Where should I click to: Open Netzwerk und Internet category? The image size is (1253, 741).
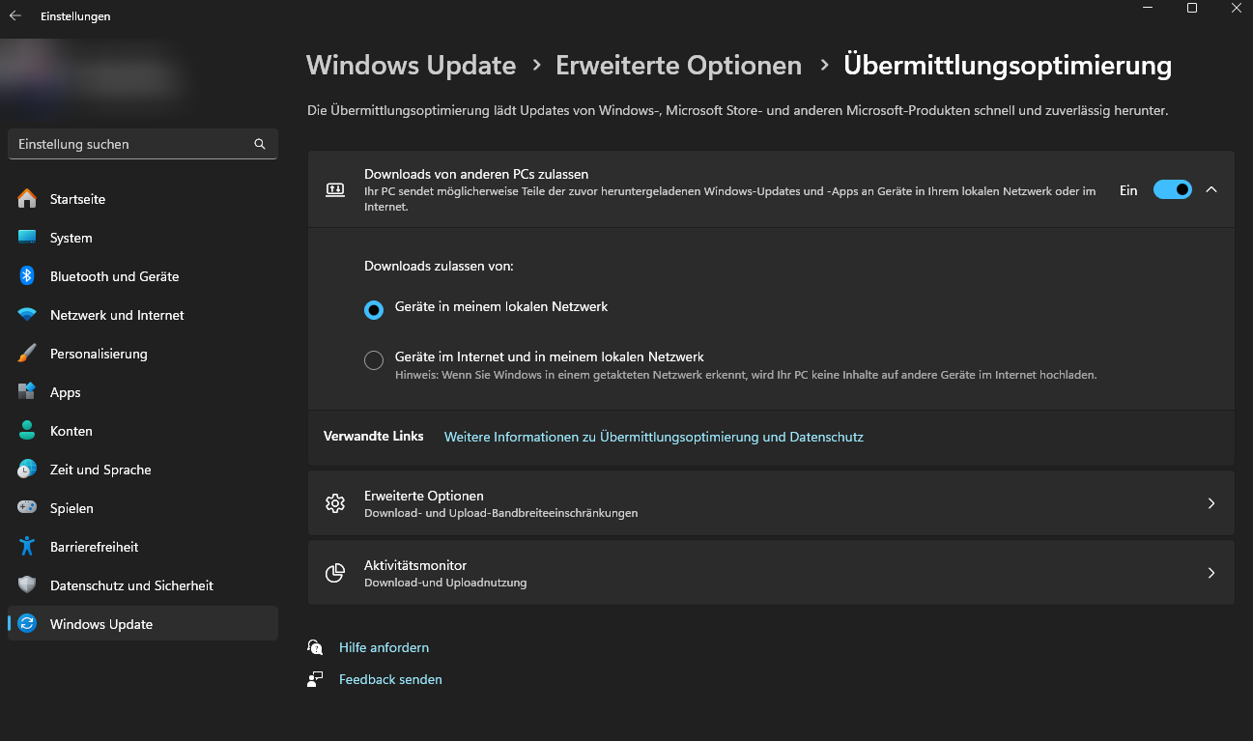(x=143, y=315)
